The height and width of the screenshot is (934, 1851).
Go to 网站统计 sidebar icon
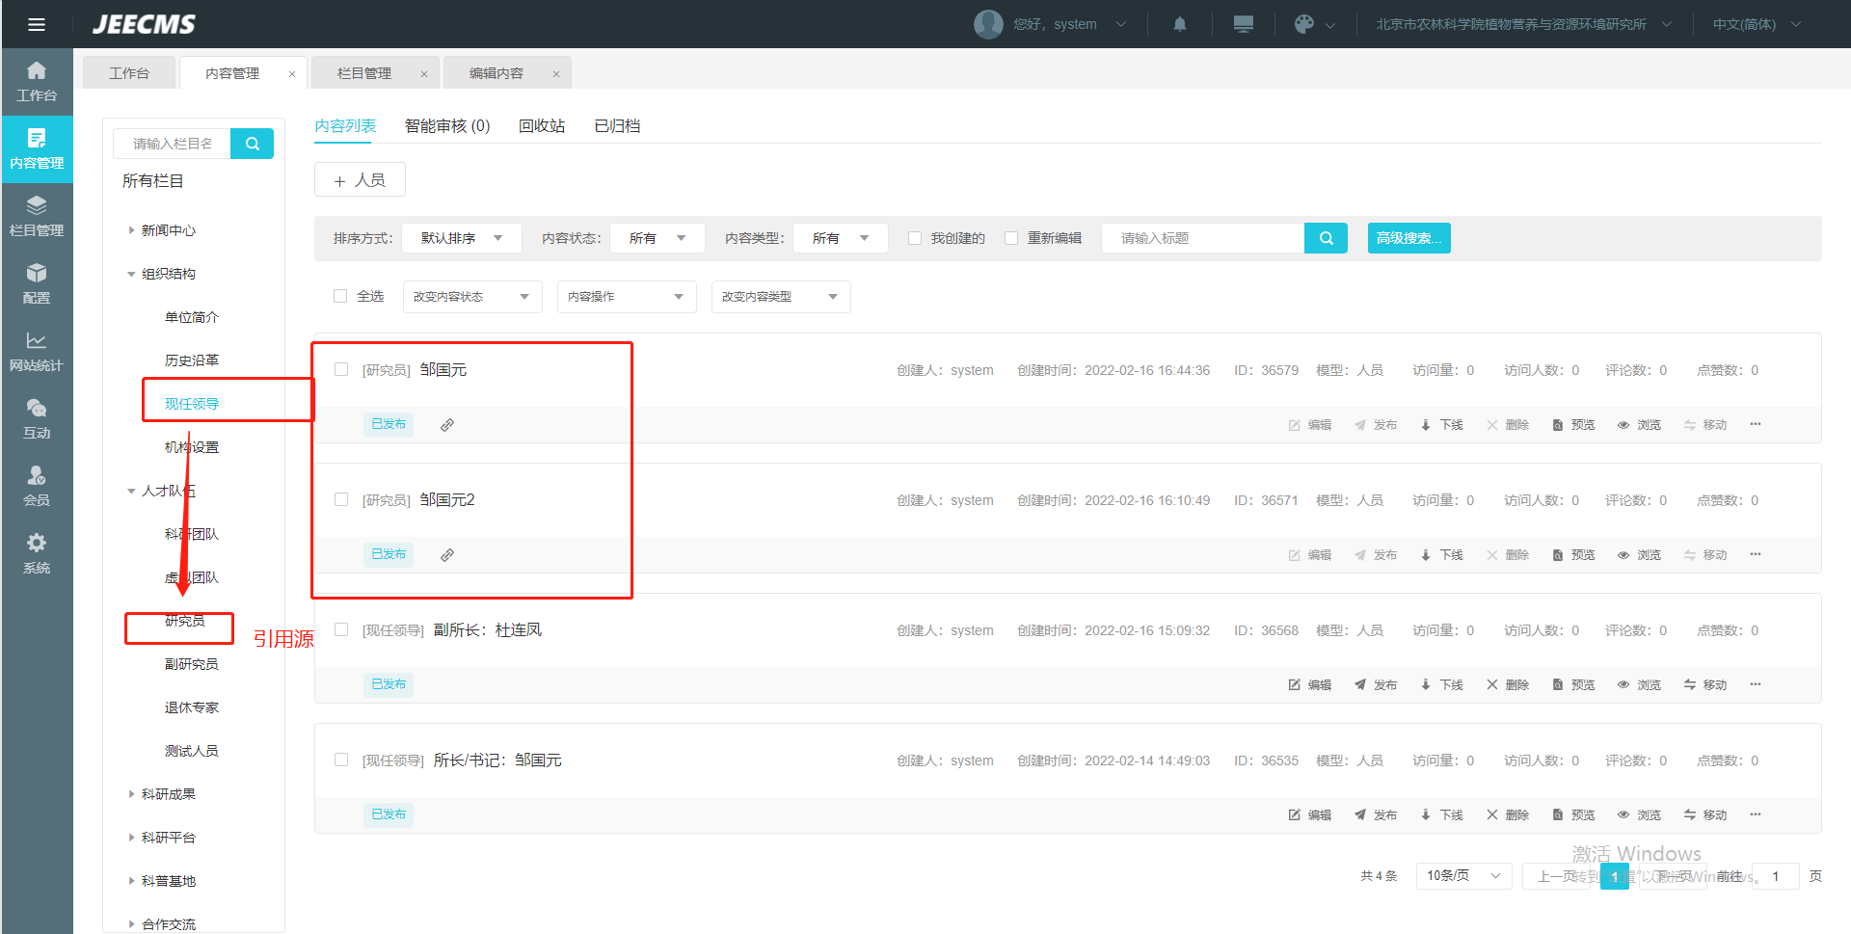point(37,351)
